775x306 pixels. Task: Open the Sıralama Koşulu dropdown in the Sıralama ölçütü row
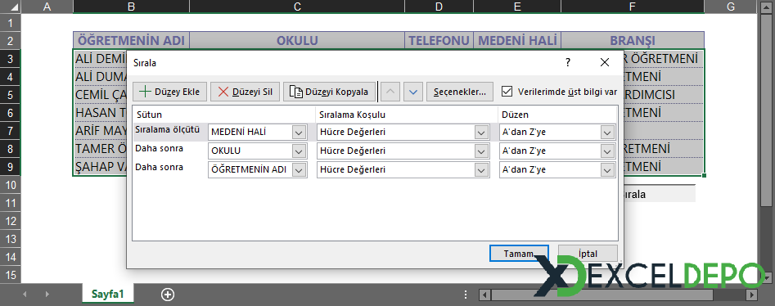481,133
